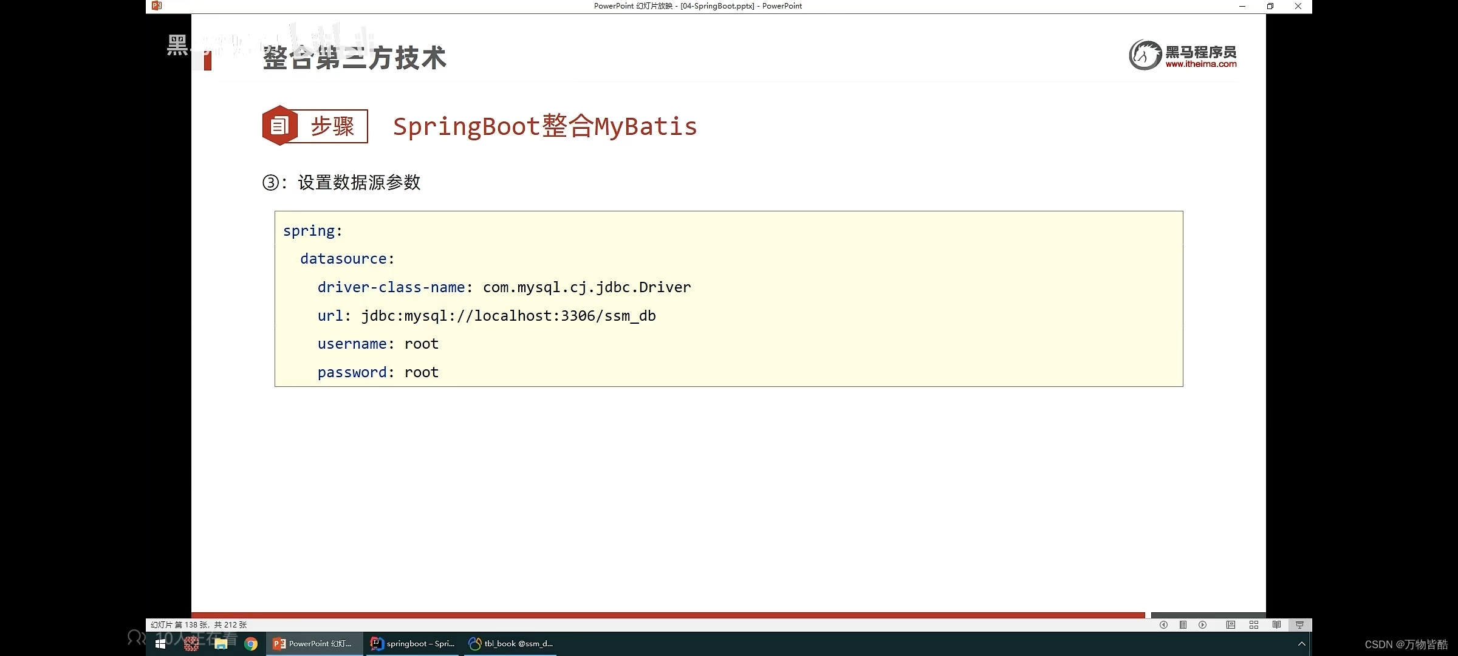Switch to the tbl_book Navicat window
This screenshot has height=656, width=1458.
pyautogui.click(x=511, y=644)
